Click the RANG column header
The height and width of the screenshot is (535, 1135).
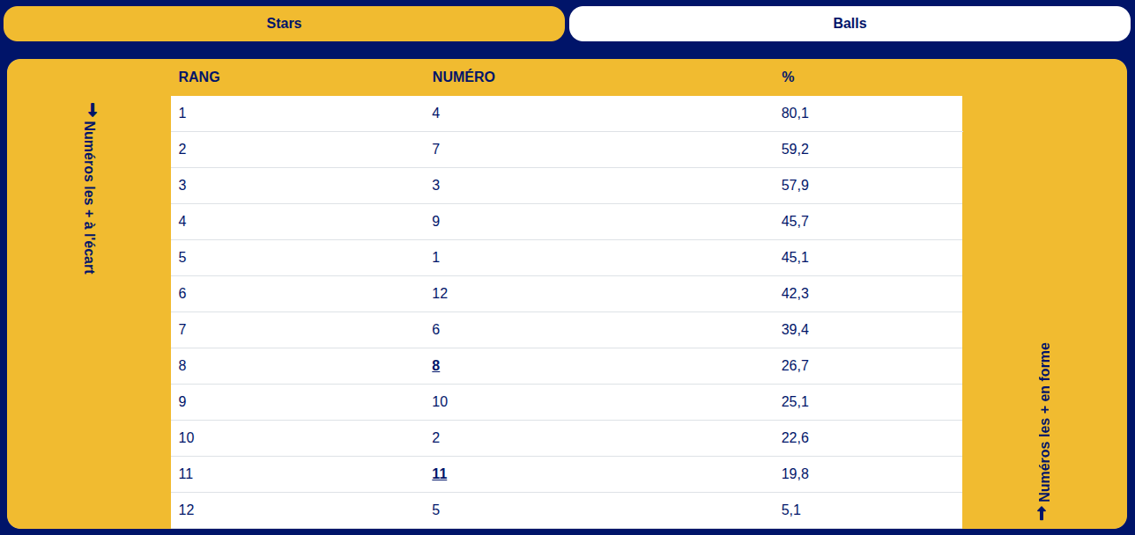[x=199, y=77]
